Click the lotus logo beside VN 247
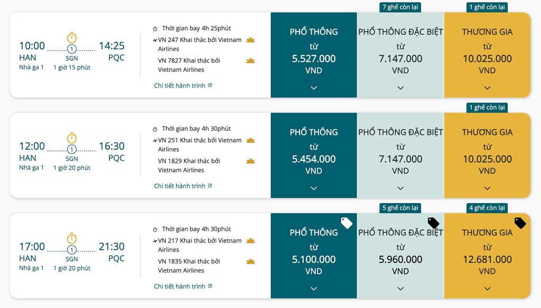The height and width of the screenshot is (308, 541). [250, 40]
